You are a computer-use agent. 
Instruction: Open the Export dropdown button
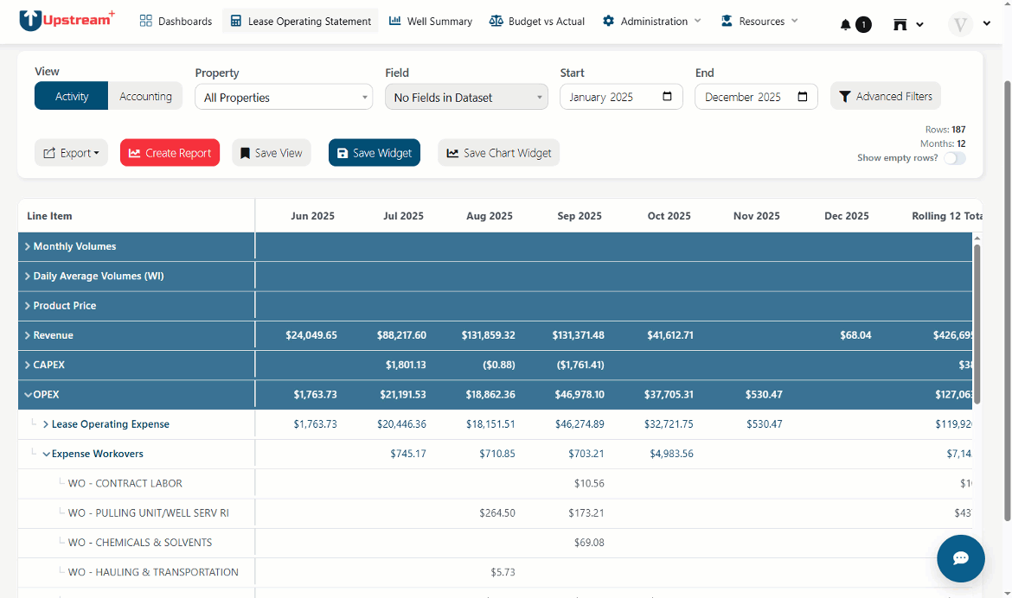pyautogui.click(x=71, y=153)
